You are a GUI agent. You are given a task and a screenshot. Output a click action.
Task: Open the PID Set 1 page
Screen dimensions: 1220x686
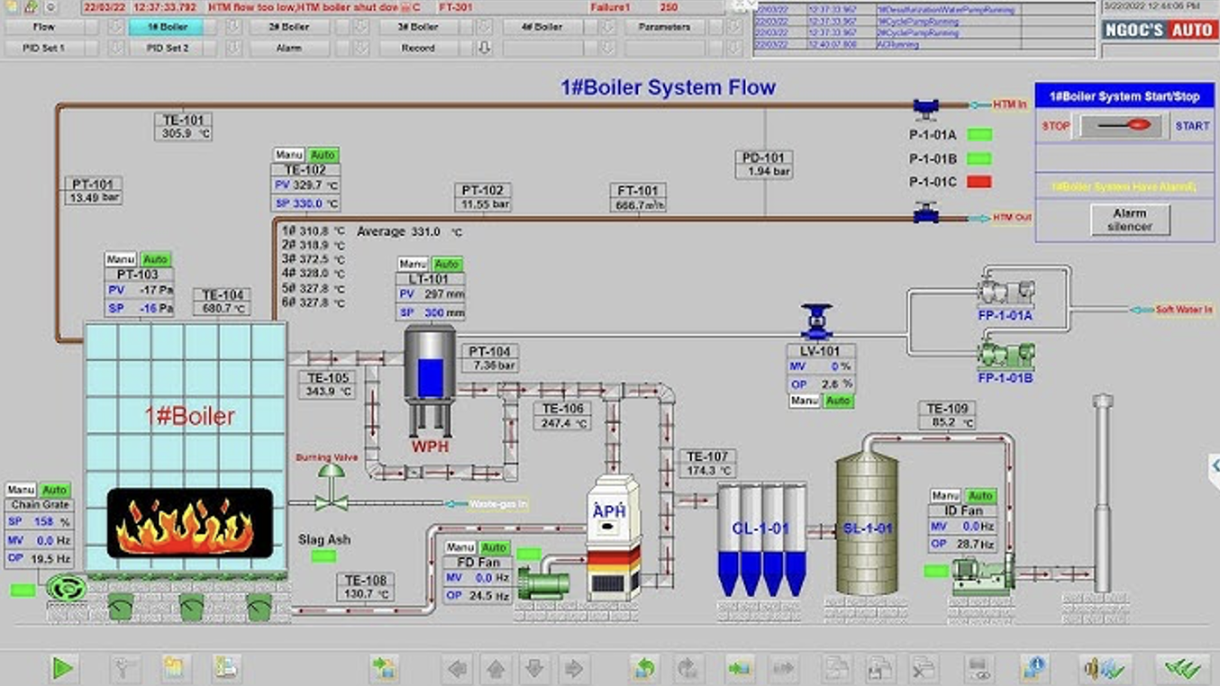point(43,48)
